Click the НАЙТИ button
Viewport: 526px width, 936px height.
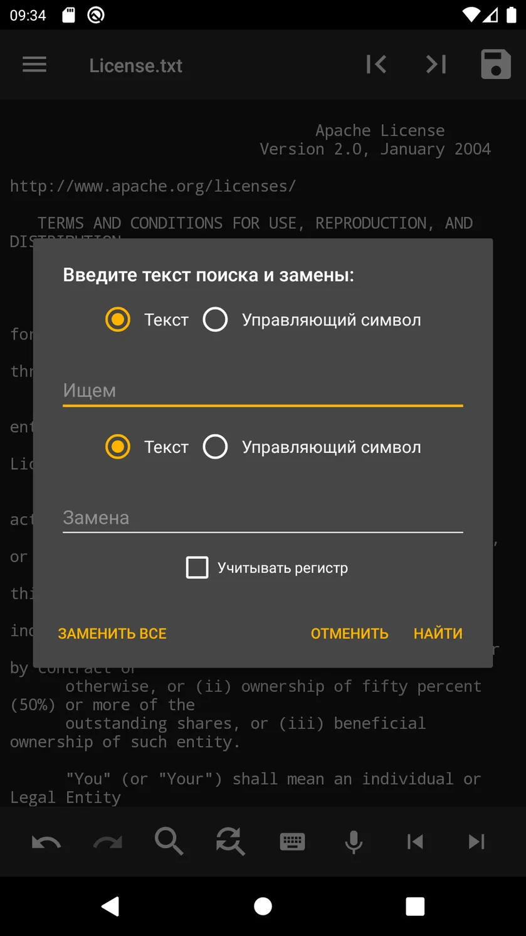coord(438,634)
